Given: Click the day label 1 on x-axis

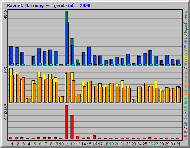Looking at the screenshot, I should pyautogui.click(x=12, y=144).
